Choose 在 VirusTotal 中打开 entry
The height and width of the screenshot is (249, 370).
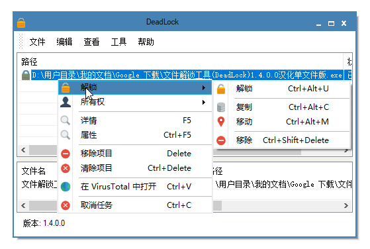pos(135,187)
